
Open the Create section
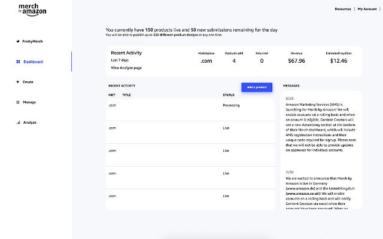click(28, 82)
